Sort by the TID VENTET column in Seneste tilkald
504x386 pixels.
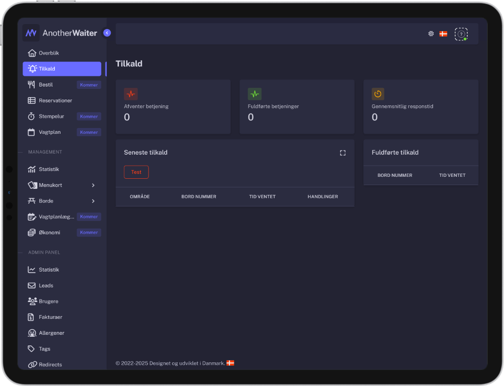(262, 197)
